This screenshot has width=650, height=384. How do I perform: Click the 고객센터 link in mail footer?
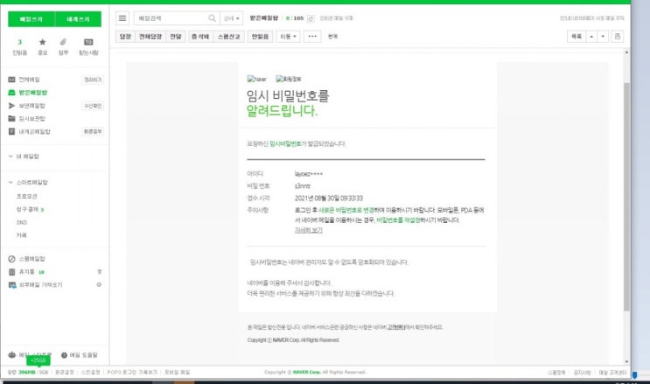tap(396, 327)
